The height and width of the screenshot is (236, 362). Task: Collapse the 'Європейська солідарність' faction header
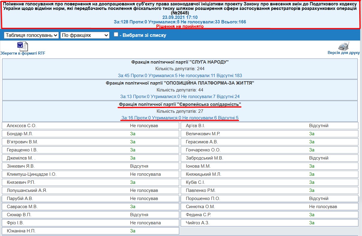(x=180, y=104)
